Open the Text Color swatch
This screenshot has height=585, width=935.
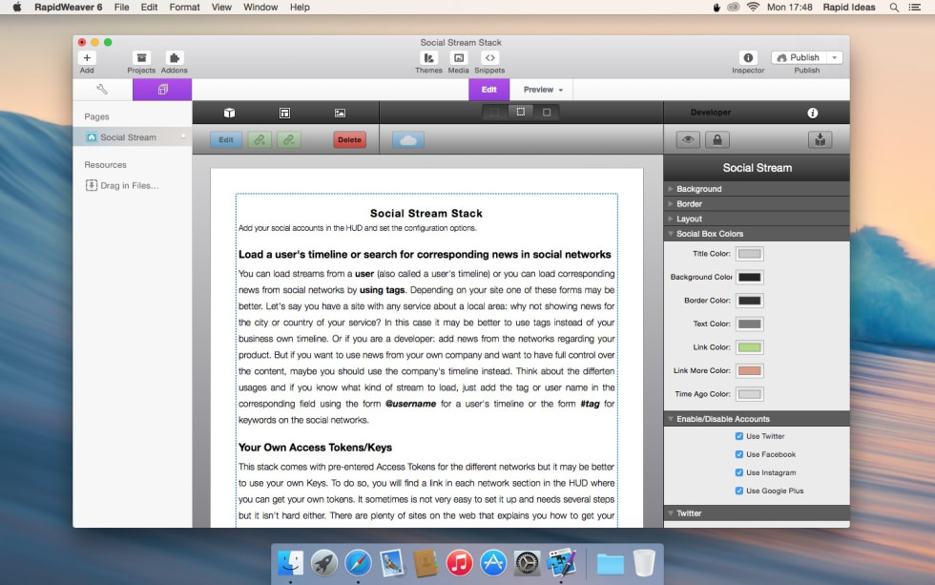[750, 324]
